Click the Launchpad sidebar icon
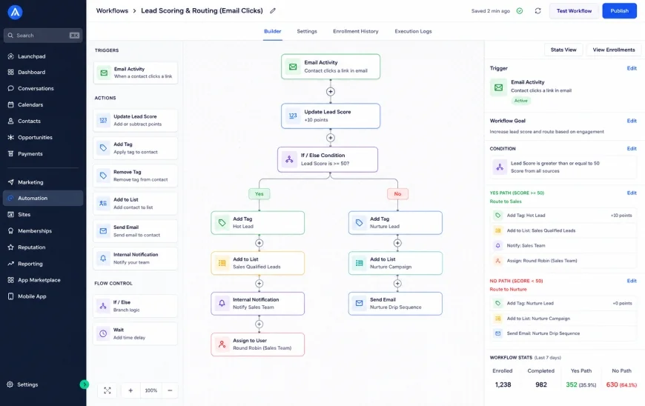 [10, 56]
